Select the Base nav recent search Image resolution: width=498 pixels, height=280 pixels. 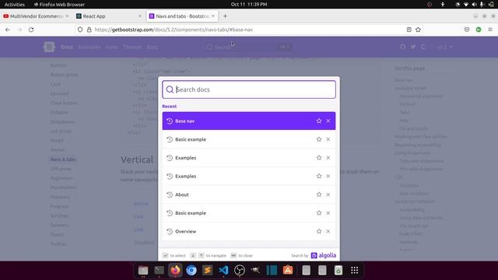(249, 121)
